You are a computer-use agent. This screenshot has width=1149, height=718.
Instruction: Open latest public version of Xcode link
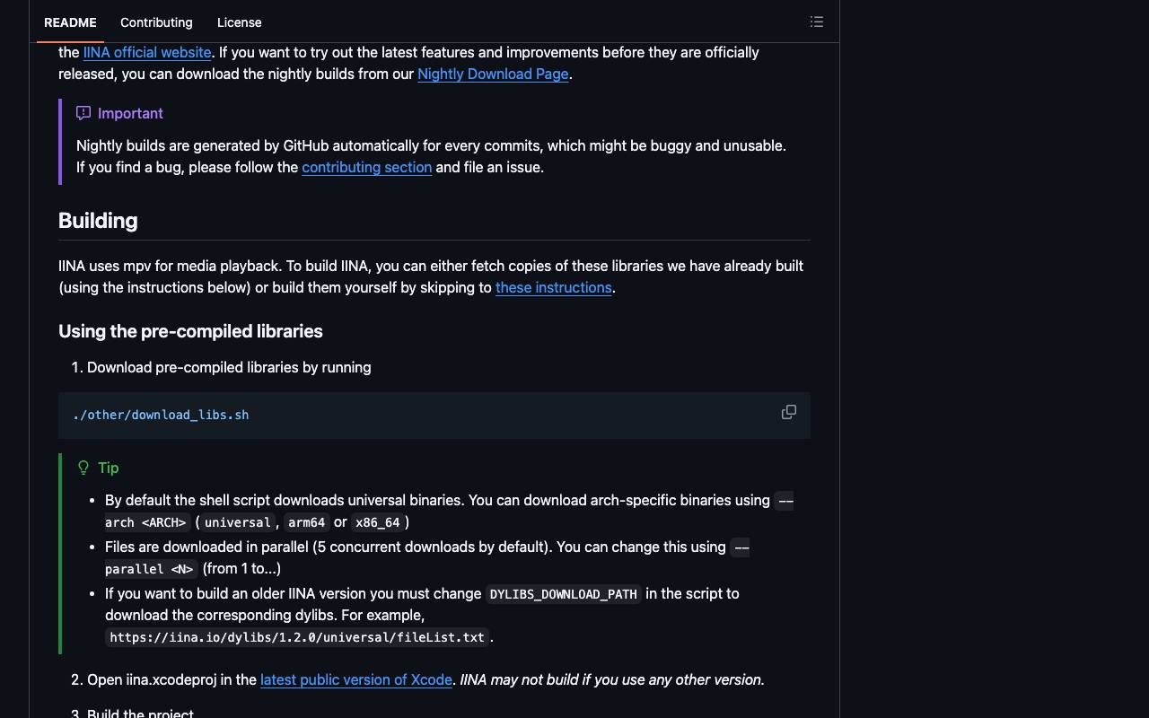356,679
